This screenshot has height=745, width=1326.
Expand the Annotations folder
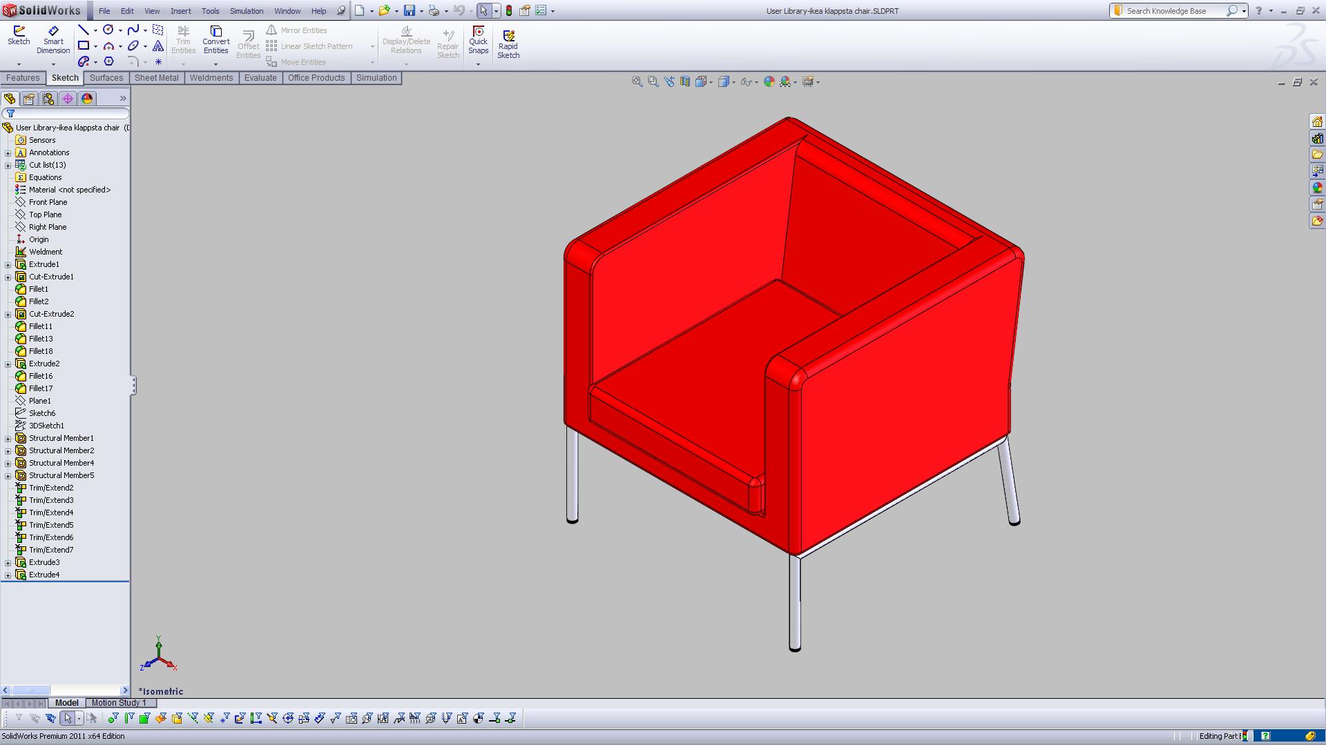pyautogui.click(x=8, y=152)
